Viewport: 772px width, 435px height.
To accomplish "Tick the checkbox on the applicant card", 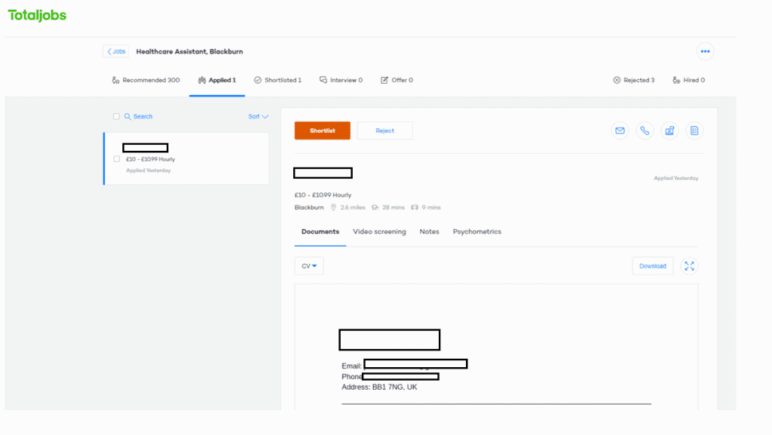I will tap(116, 159).
